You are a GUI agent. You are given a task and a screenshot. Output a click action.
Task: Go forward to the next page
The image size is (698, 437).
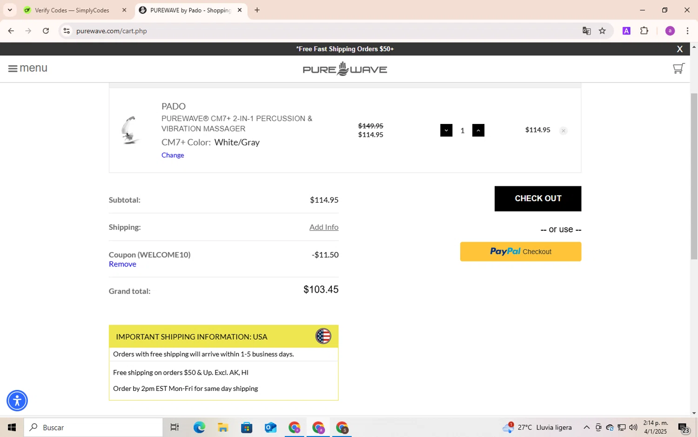tap(28, 31)
